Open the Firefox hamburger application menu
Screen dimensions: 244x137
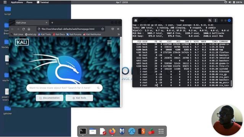118,29
